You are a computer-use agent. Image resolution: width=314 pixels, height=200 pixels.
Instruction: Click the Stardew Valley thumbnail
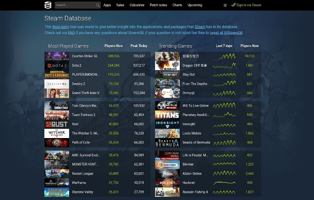coord(57,192)
